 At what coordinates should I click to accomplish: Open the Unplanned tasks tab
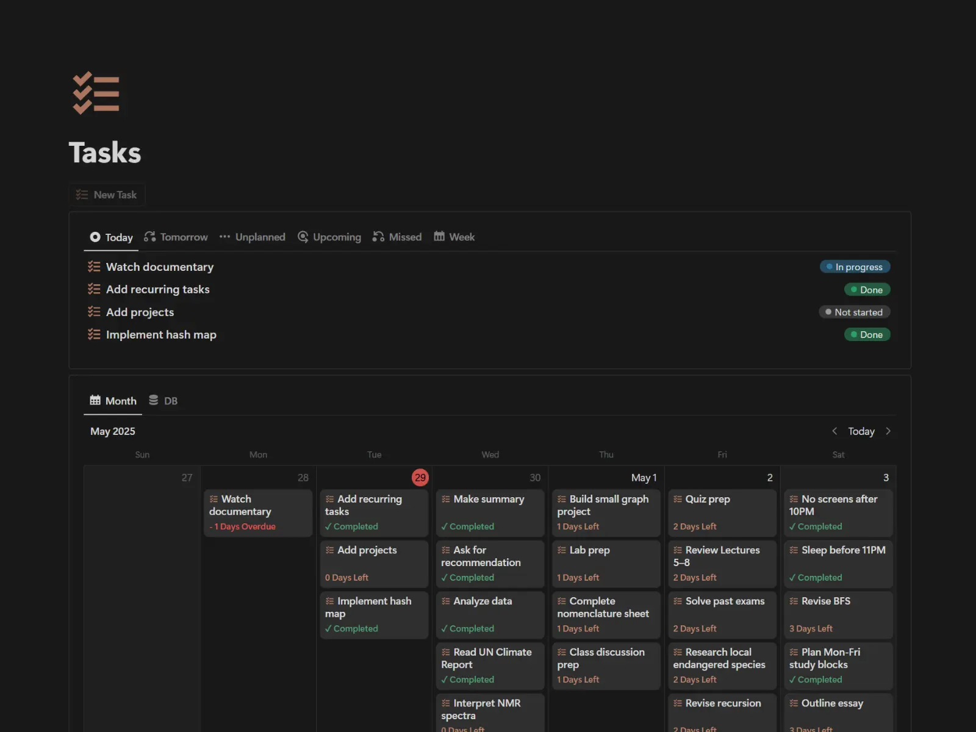(x=253, y=237)
